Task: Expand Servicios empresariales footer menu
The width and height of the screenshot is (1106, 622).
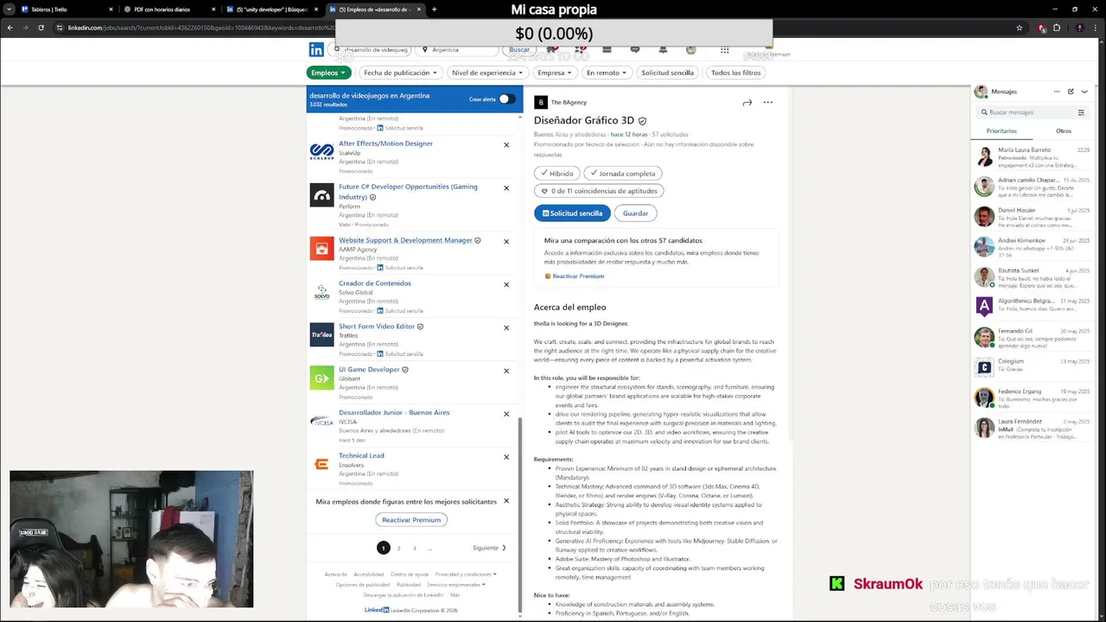Action: tap(456, 585)
